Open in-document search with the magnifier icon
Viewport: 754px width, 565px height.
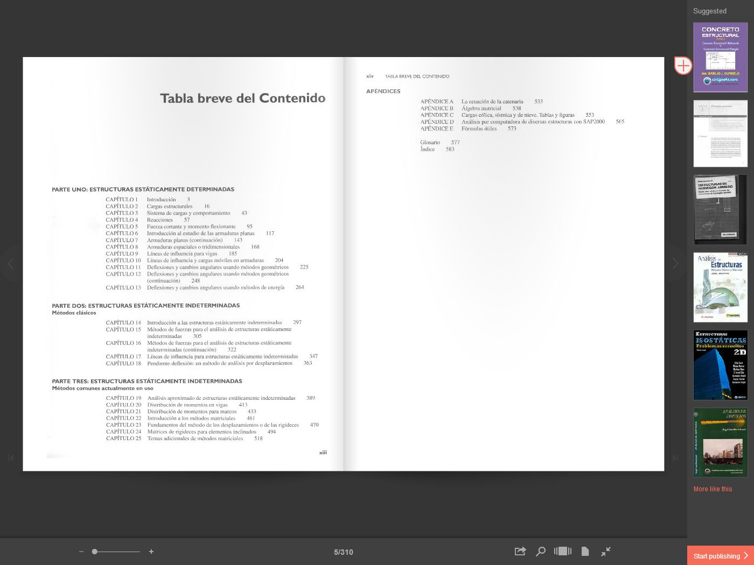click(x=541, y=552)
